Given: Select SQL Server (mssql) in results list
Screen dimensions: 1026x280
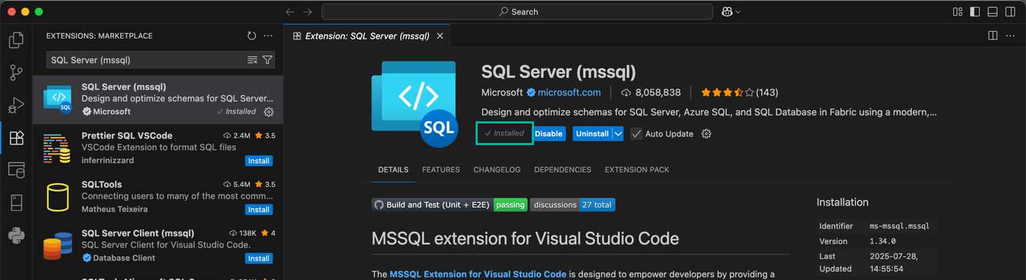Looking at the screenshot, I should (158, 100).
